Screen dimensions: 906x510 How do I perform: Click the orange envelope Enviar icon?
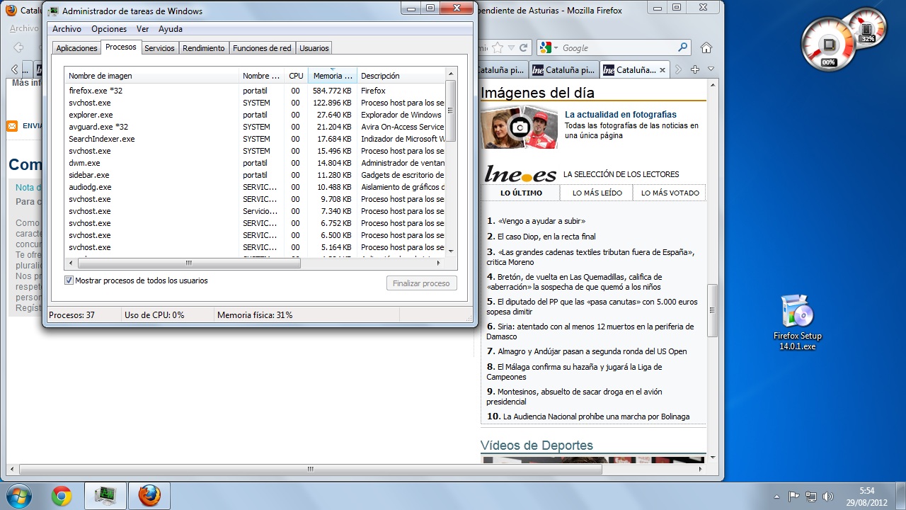tap(12, 126)
